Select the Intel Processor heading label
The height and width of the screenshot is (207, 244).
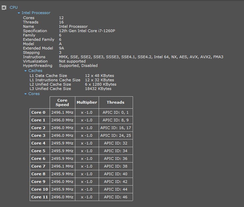(36, 13)
